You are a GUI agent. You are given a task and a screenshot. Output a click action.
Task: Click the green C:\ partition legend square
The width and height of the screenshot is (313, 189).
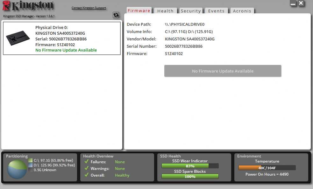point(30,160)
